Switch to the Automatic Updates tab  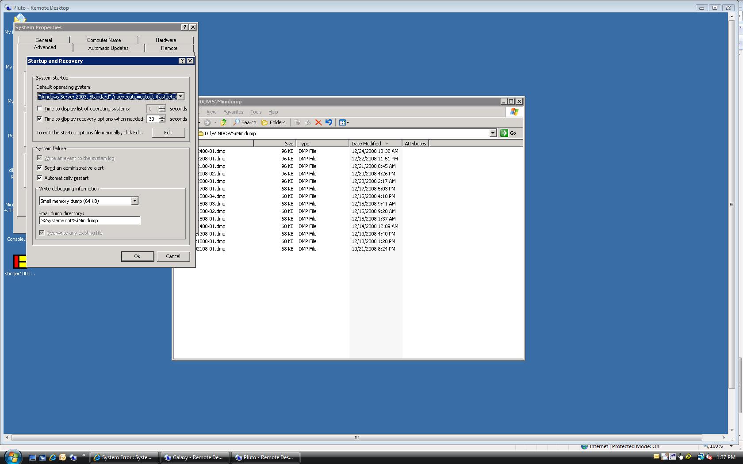tap(108, 48)
